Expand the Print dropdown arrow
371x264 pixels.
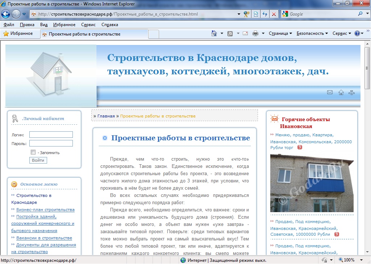(x=263, y=33)
